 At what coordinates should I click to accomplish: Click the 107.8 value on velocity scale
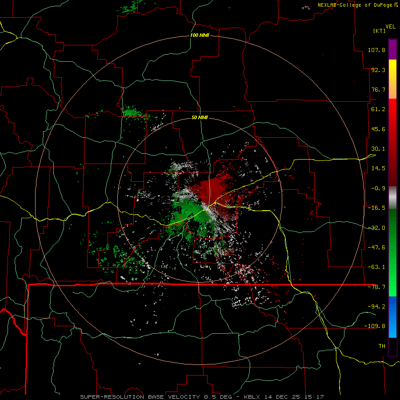376,50
